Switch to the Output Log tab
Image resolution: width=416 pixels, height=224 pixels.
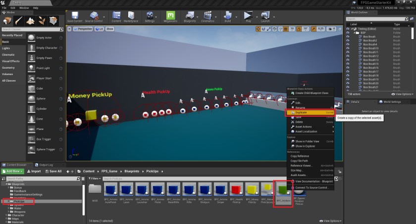click(46, 165)
